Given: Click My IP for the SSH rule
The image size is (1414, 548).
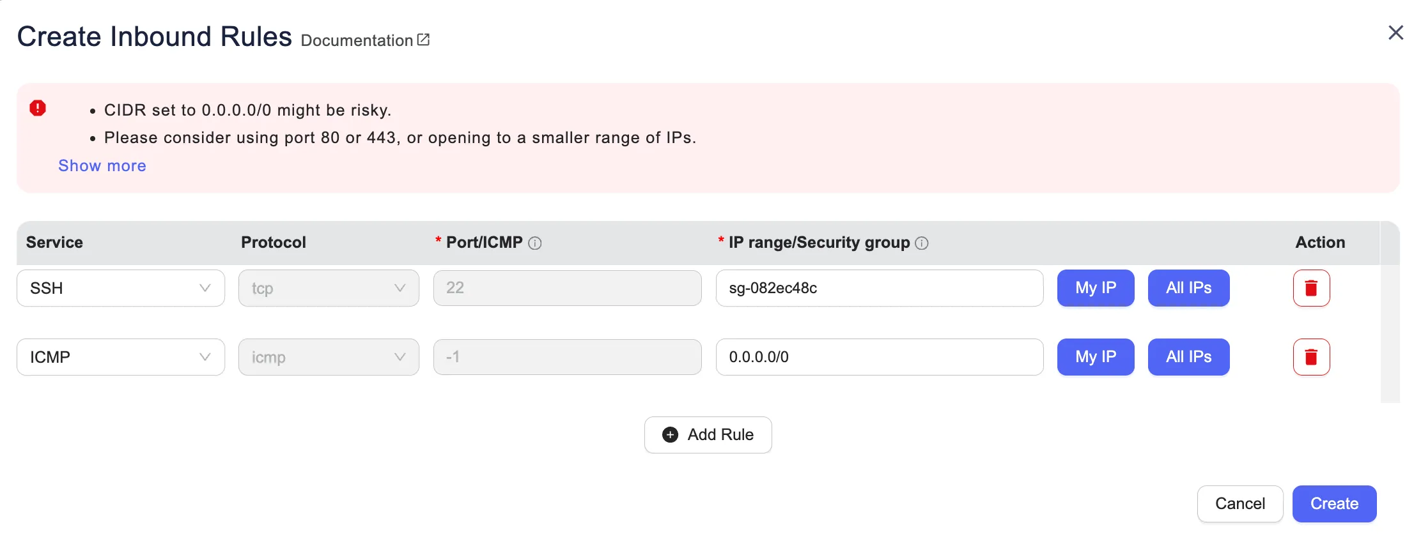Looking at the screenshot, I should 1096,288.
